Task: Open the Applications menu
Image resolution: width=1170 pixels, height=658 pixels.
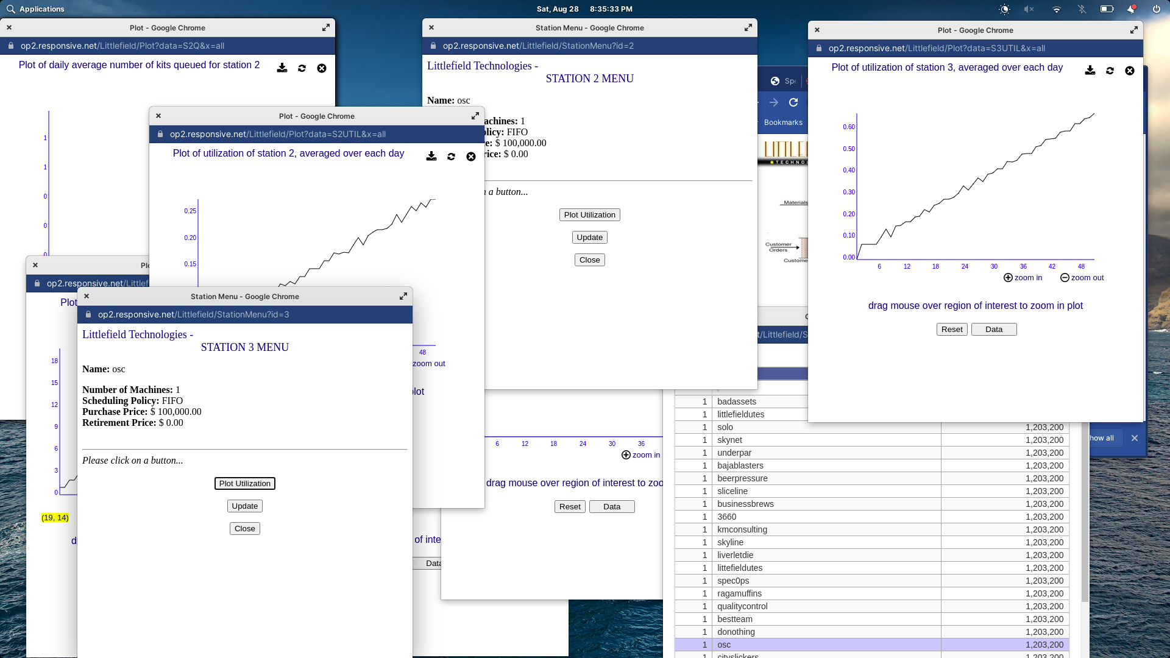Action: 35,9
